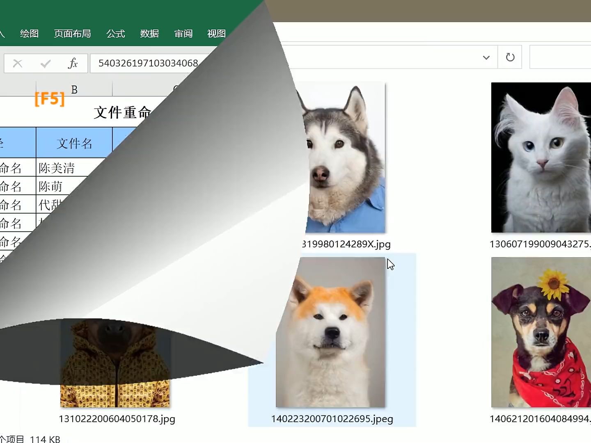Image resolution: width=591 pixels, height=443 pixels.
Task: Open the 审阅 ribbon tab
Action: coord(183,34)
